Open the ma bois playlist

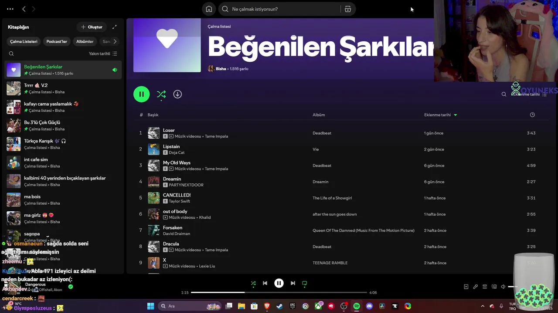tap(63, 200)
